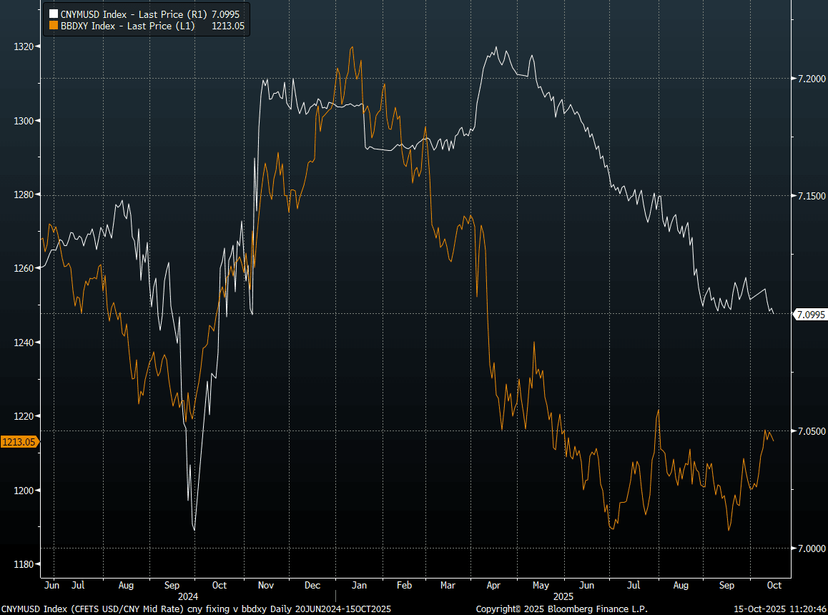Click the 2025 year label
The image size is (828, 615).
coord(563,596)
